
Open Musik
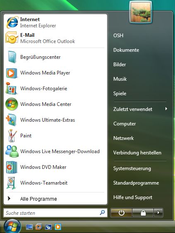(120, 79)
